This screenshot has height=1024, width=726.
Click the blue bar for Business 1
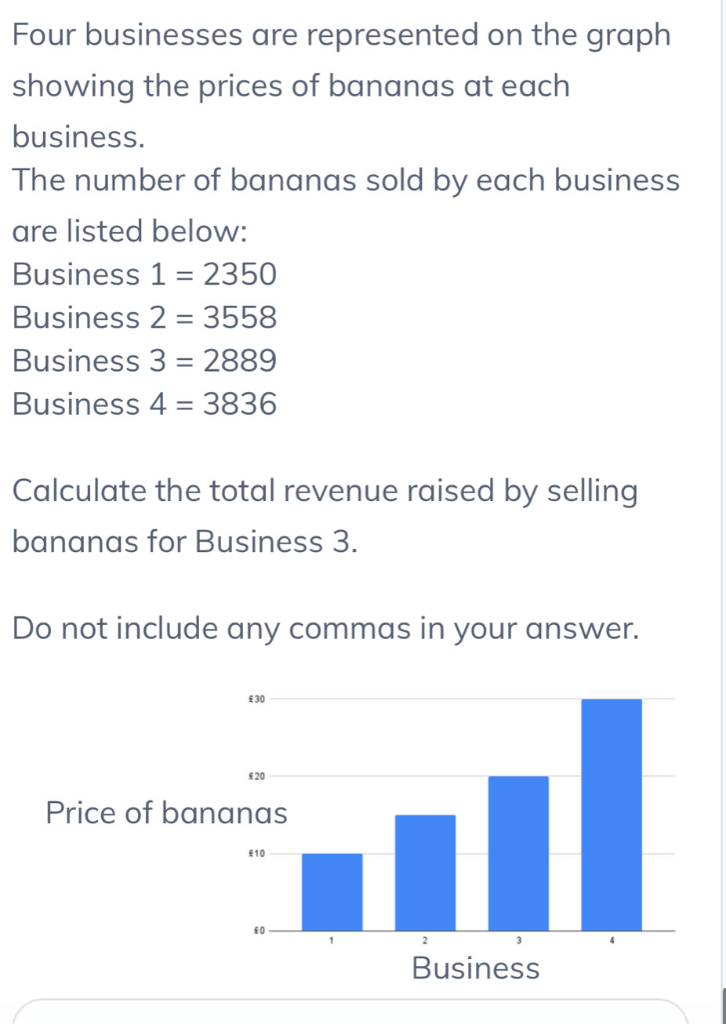(x=332, y=891)
